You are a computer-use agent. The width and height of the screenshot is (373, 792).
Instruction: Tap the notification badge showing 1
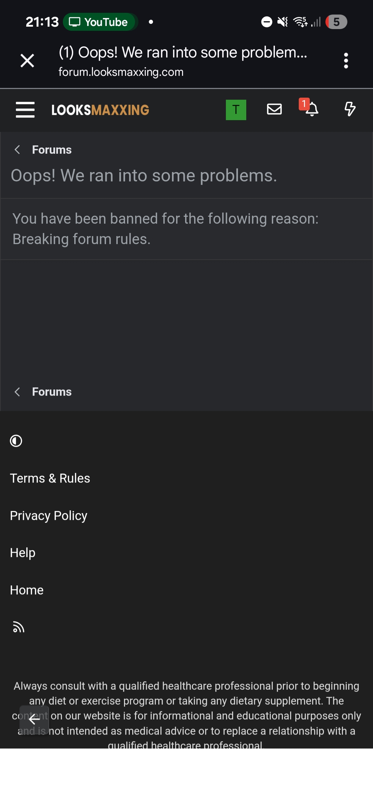304,103
